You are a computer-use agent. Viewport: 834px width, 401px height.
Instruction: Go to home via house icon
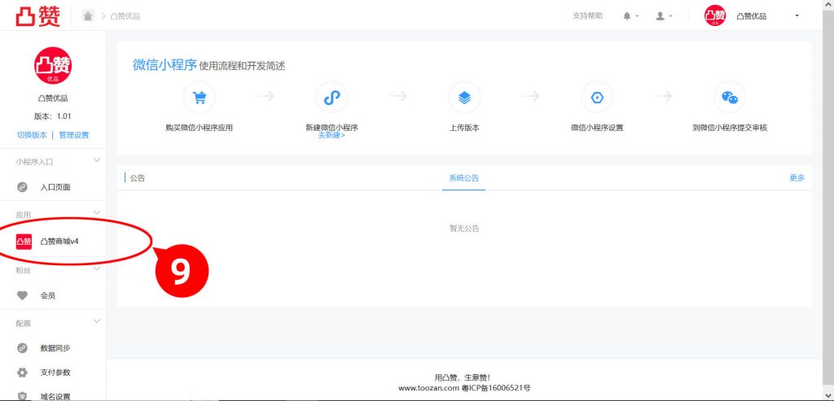point(88,16)
